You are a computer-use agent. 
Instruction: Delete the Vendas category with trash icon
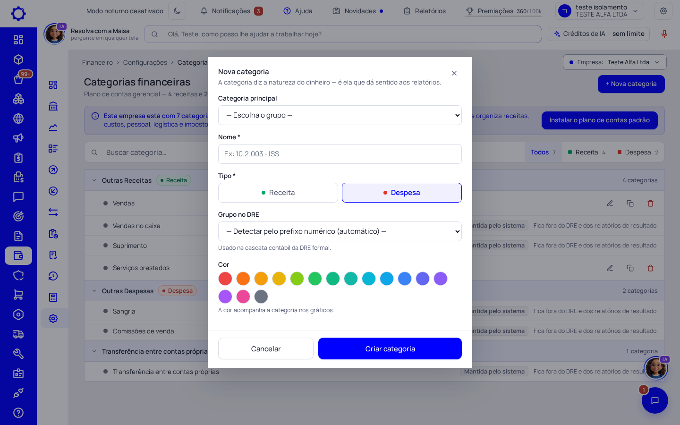(650, 203)
